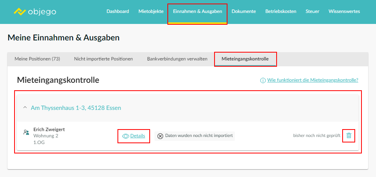Screen dimensions: 376x177
Task: Collapse the Am Thyssenhaus section chevron
Action: pos(25,108)
